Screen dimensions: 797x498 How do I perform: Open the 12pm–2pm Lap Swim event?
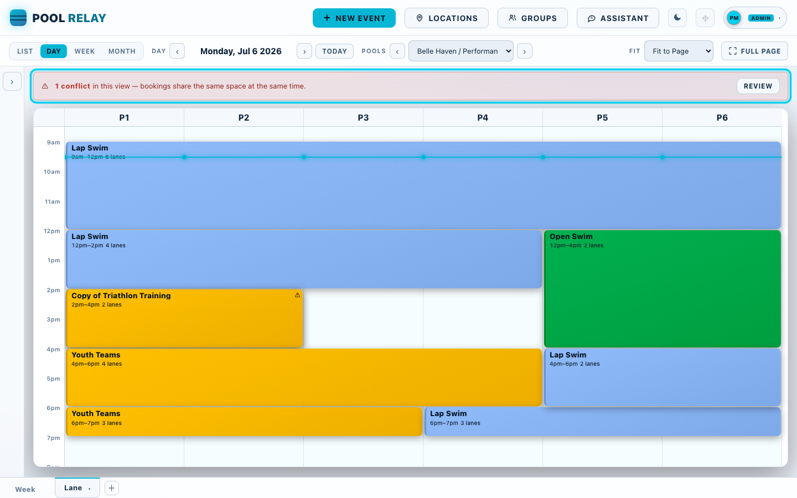click(304, 259)
